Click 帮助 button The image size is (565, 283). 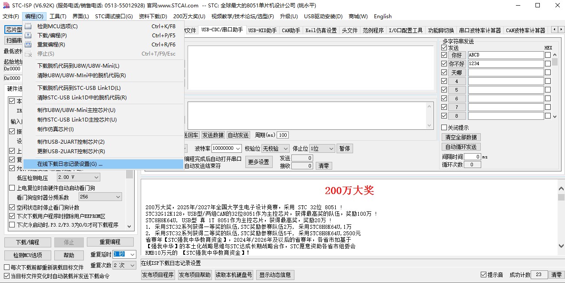(69, 255)
